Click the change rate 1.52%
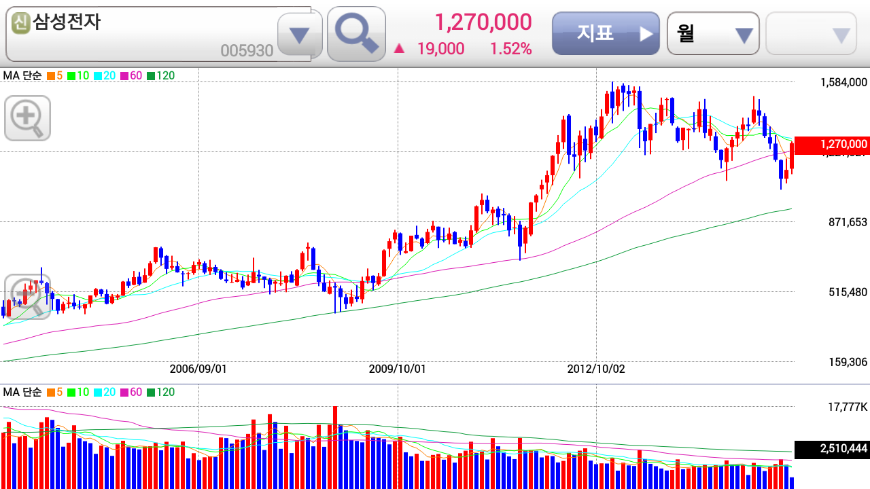 tap(510, 49)
